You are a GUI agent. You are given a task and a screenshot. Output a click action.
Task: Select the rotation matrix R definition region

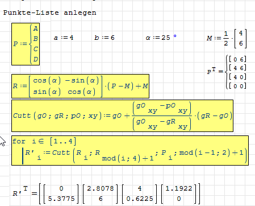point(80,86)
